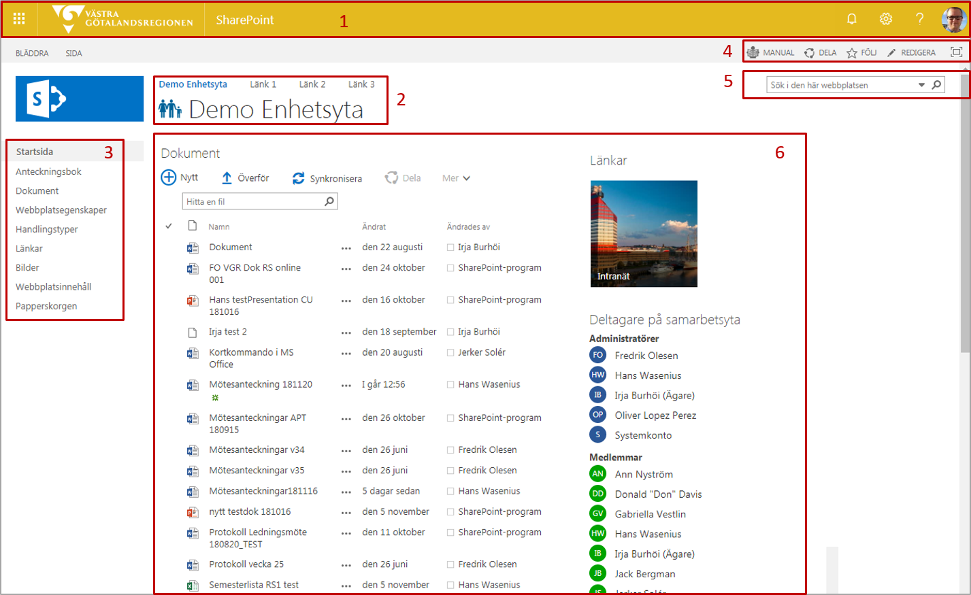Click the Intranät image tile
Viewport: 971px width, 595px height.
[x=644, y=233]
